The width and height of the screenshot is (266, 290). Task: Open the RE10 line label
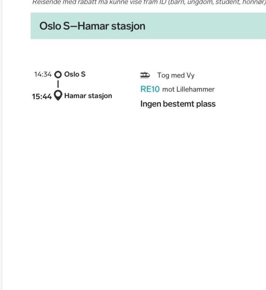pos(150,89)
